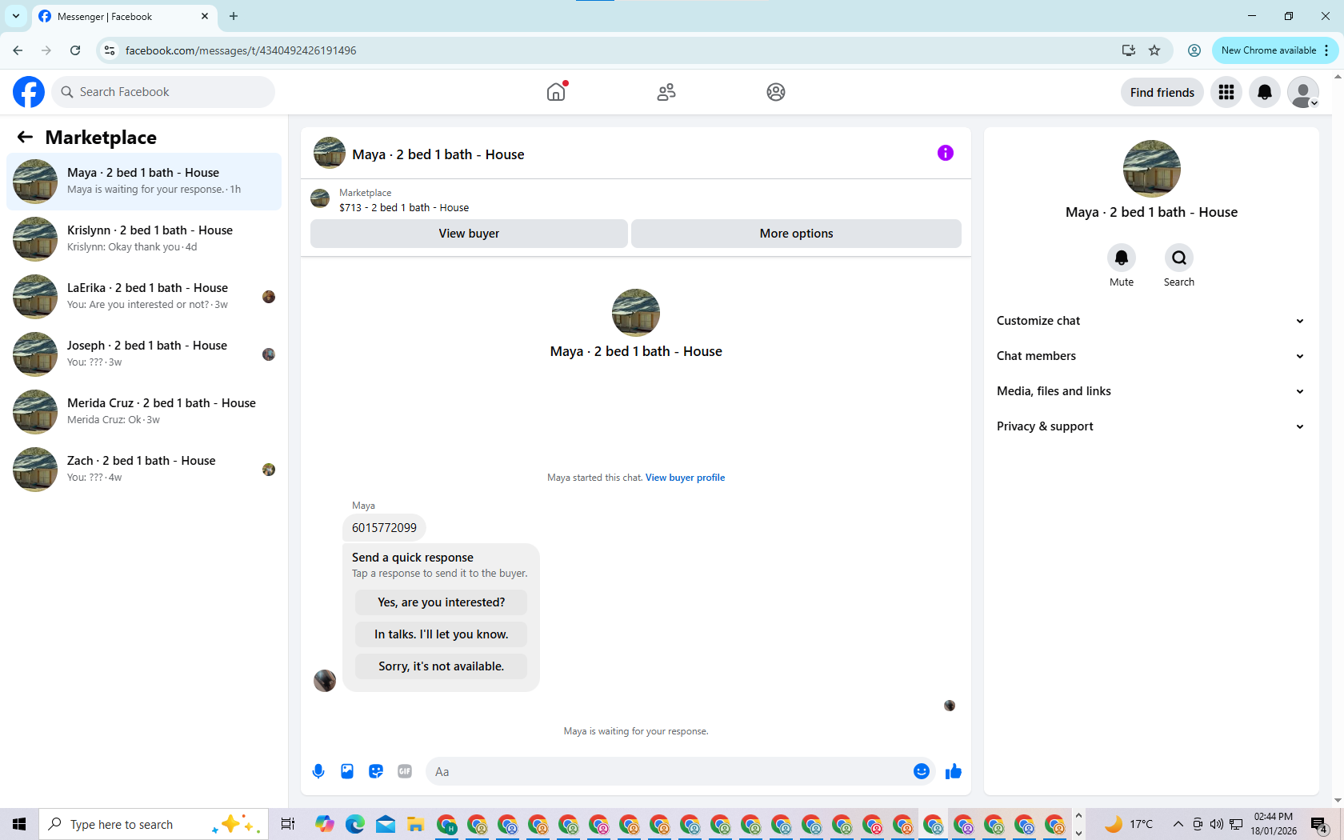Expand Media, files and links section
The height and width of the screenshot is (840, 1344).
click(x=1151, y=391)
